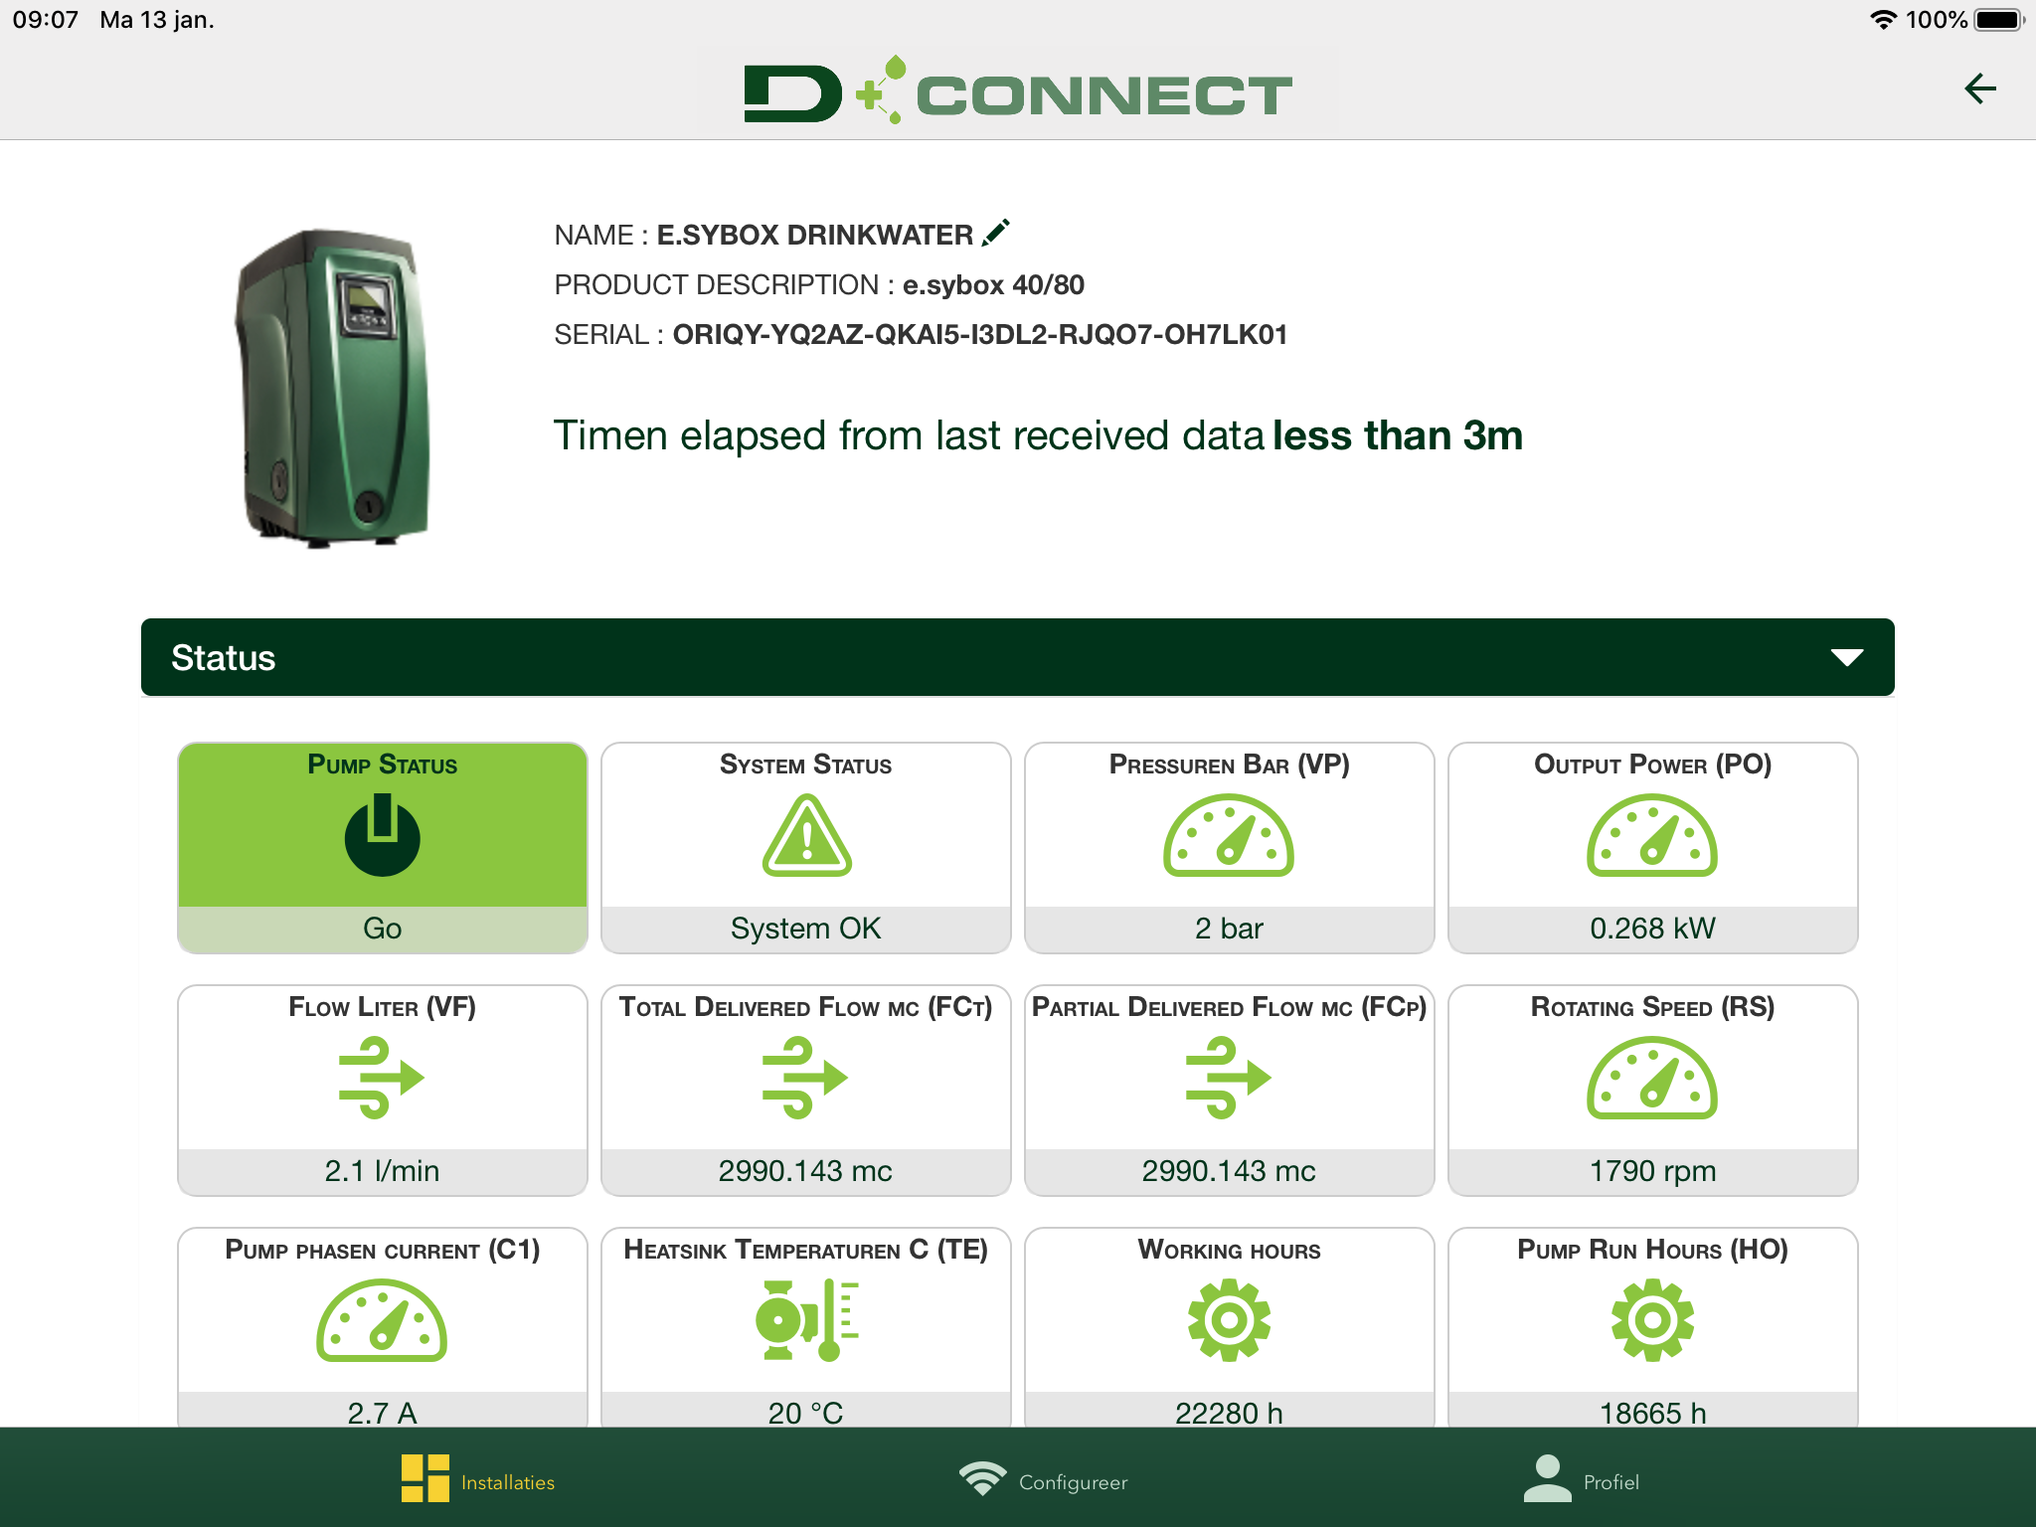The height and width of the screenshot is (1527, 2036).
Task: Tap the FCT value '2990.143 mc'
Action: (806, 1171)
